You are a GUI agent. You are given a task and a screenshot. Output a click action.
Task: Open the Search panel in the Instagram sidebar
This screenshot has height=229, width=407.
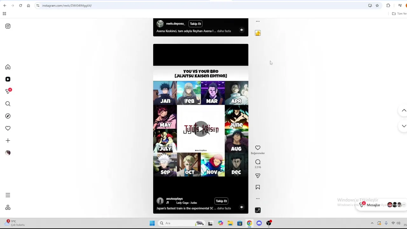click(x=8, y=104)
